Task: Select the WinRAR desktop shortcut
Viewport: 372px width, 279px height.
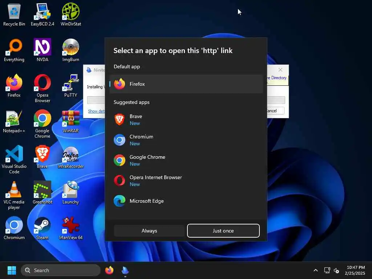Action: pyautogui.click(x=71, y=121)
